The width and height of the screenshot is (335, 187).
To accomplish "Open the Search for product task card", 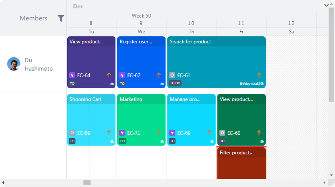I will tap(216, 62).
